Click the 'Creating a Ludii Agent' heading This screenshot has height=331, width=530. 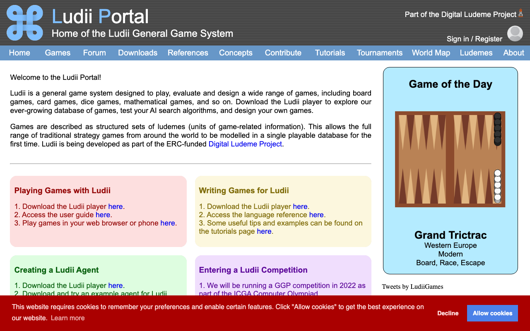click(x=57, y=270)
